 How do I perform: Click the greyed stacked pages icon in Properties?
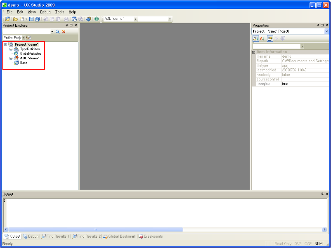point(283,39)
